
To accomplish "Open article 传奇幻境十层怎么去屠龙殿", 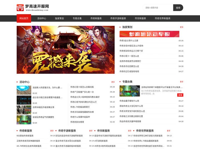I will pyautogui.click(x=82, y=87).
